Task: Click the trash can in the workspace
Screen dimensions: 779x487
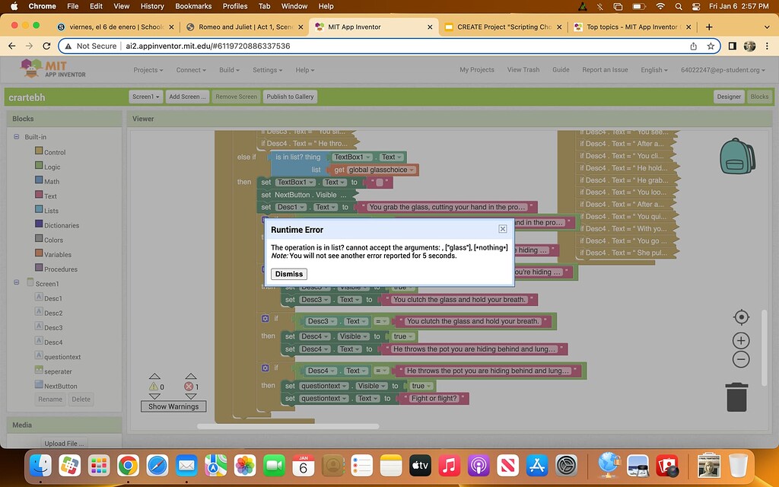Action: coord(736,396)
